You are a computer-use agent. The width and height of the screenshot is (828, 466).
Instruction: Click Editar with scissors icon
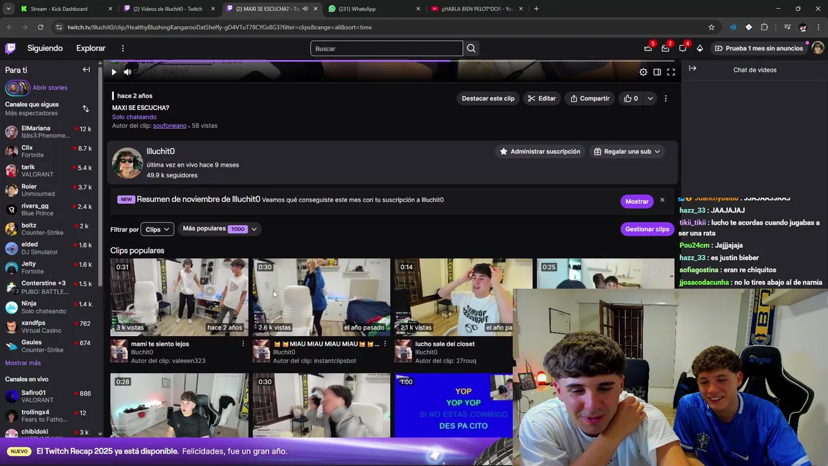coord(541,98)
